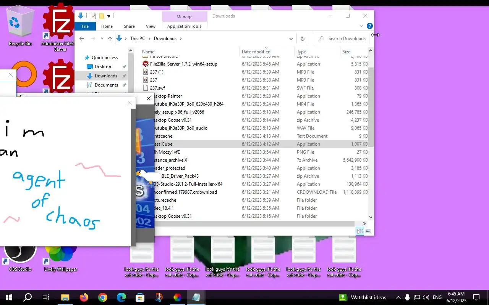Click the FileZilla setup file icon
The width and height of the screenshot is (489, 305).
[x=145, y=64]
